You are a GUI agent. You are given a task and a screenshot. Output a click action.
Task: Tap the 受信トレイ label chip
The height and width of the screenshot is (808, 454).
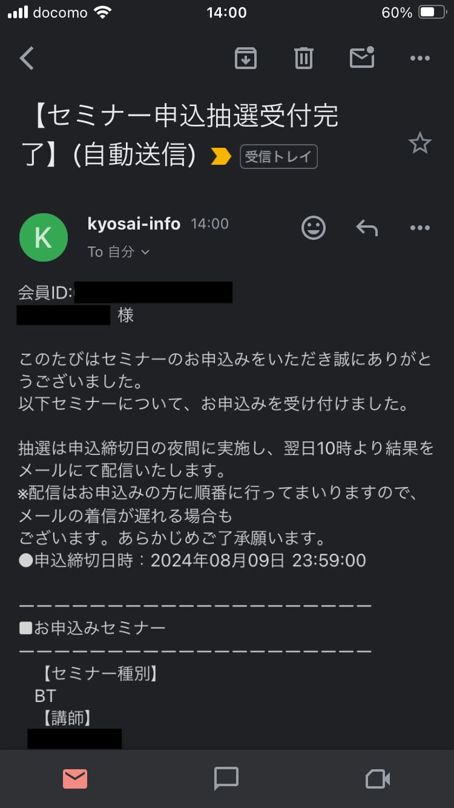point(278,157)
